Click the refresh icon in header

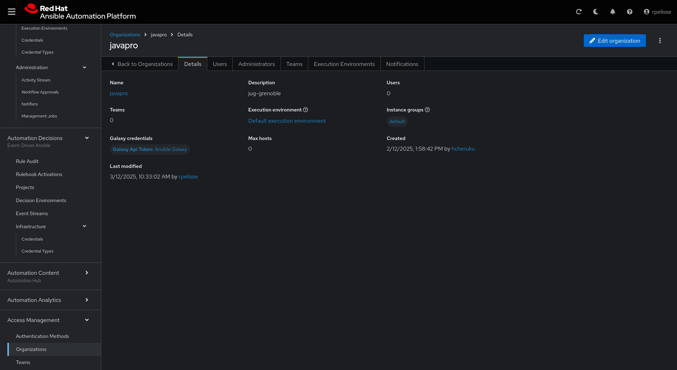click(x=578, y=12)
